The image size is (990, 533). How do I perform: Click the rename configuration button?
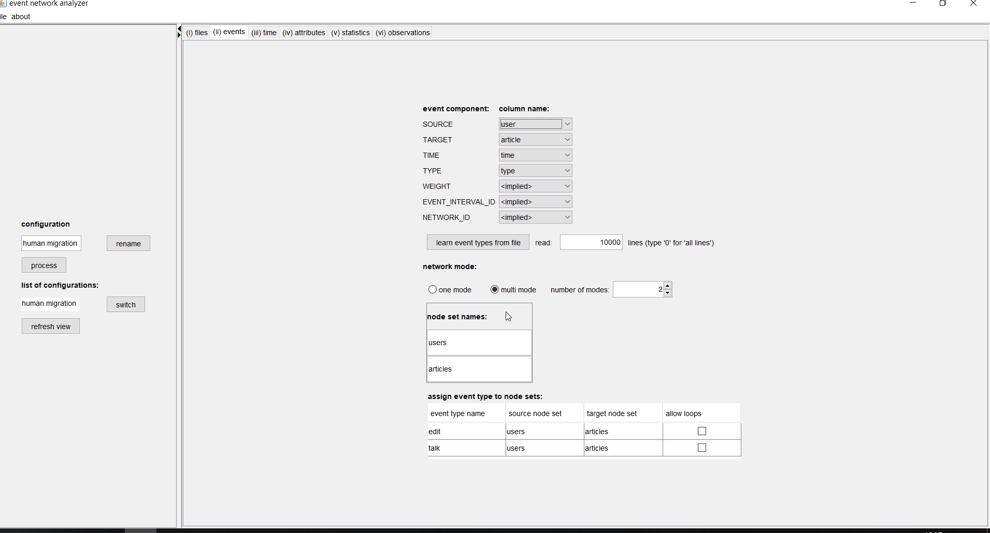click(128, 244)
